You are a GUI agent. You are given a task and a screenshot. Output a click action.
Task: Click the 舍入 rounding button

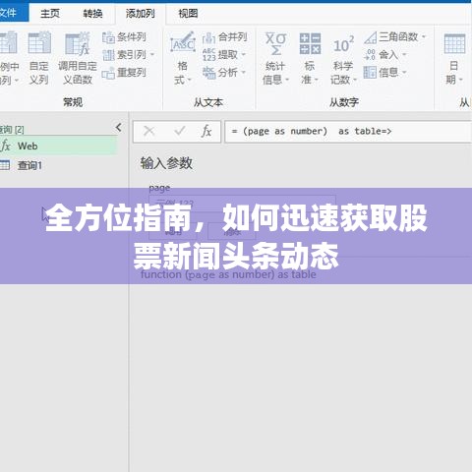[x=381, y=55]
